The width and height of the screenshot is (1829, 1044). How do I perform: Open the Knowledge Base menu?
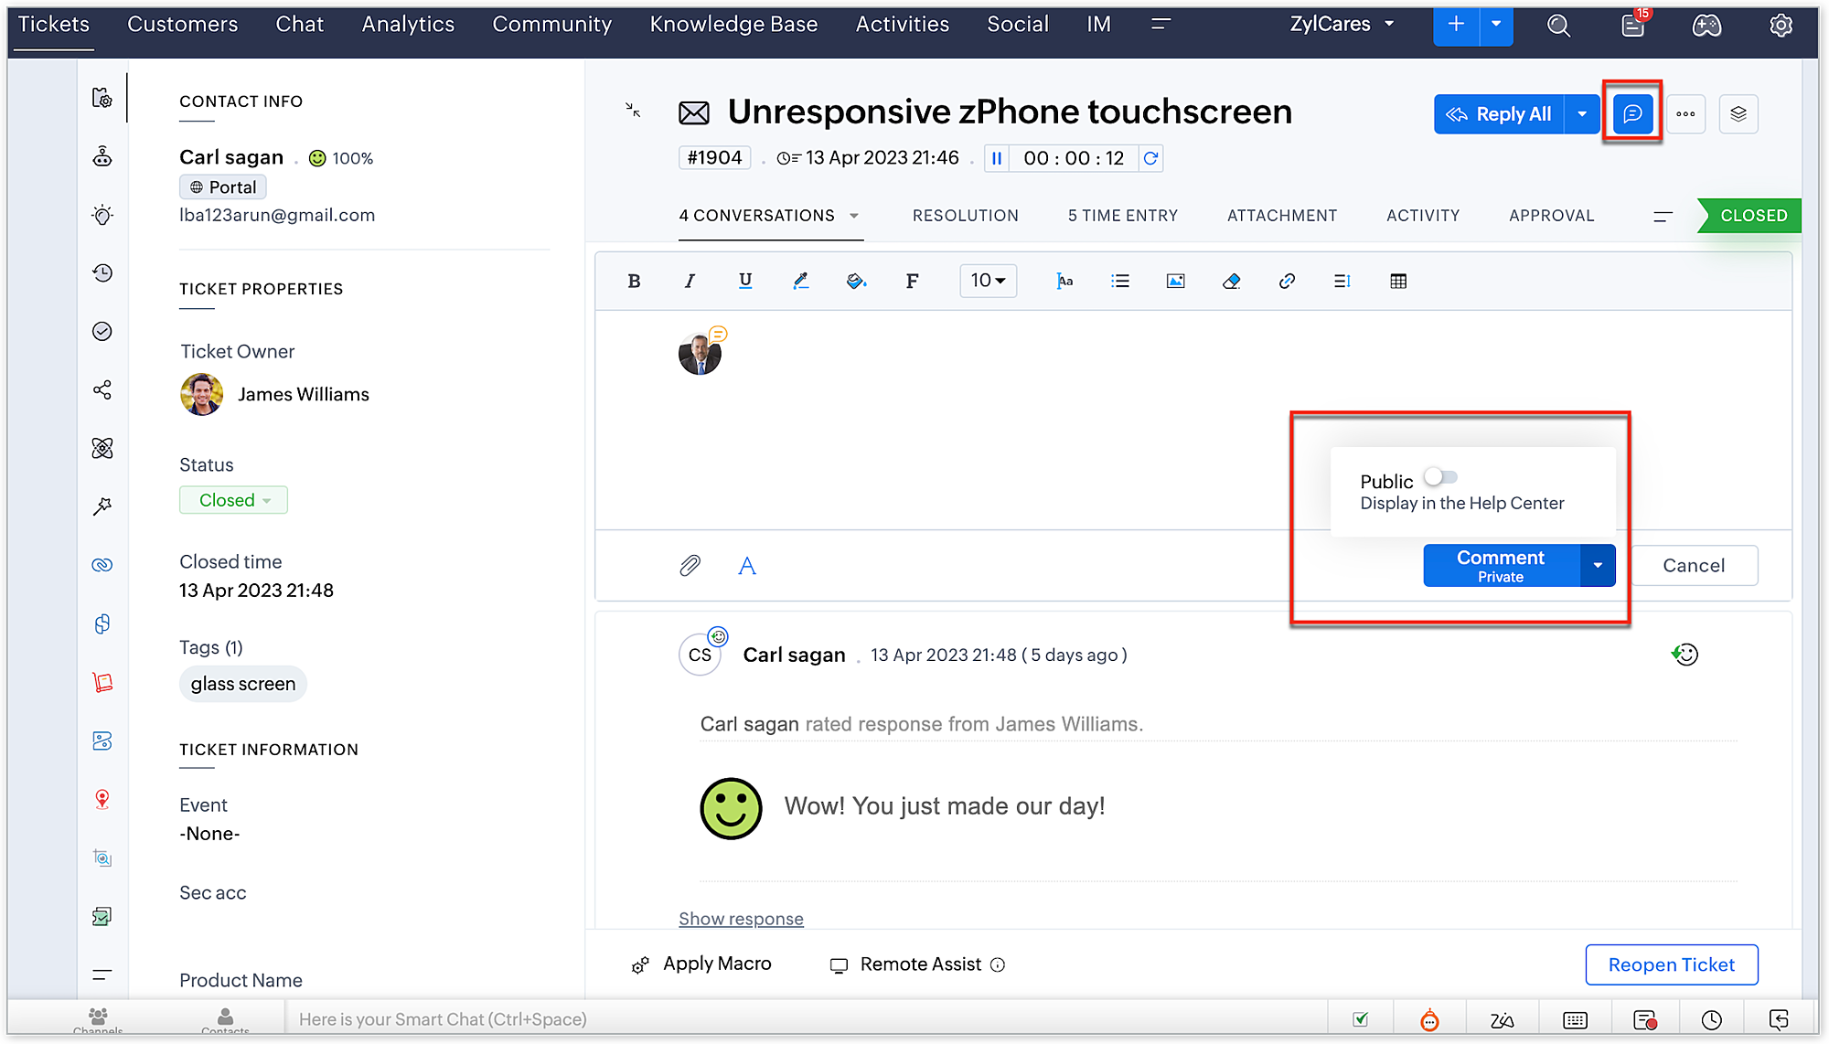point(733,25)
